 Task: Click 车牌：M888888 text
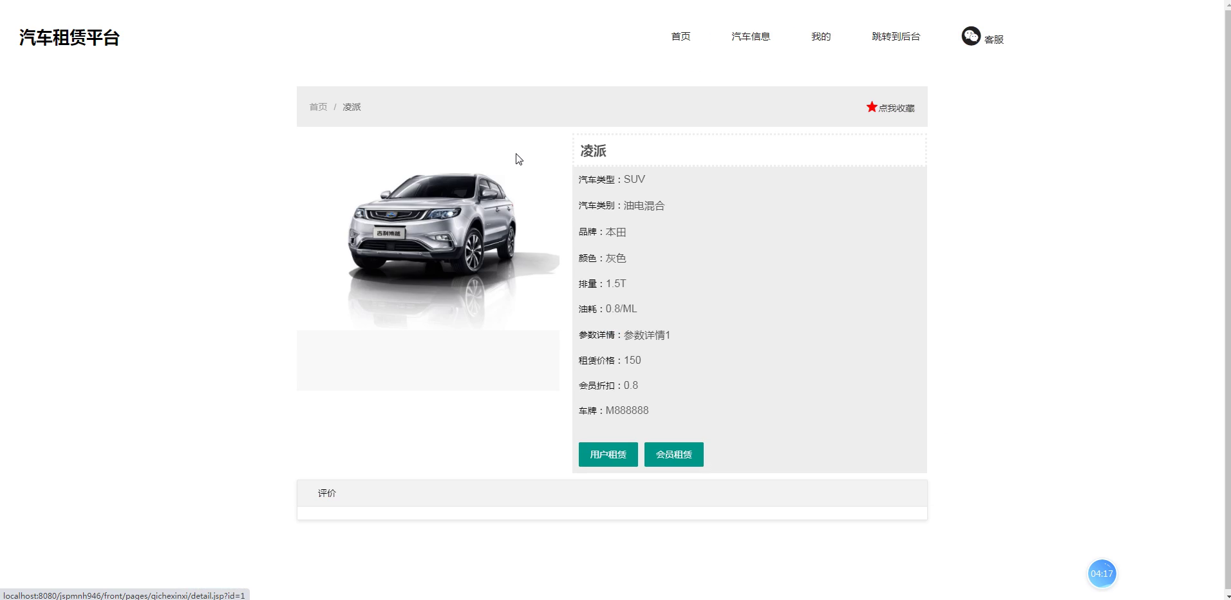pos(614,411)
